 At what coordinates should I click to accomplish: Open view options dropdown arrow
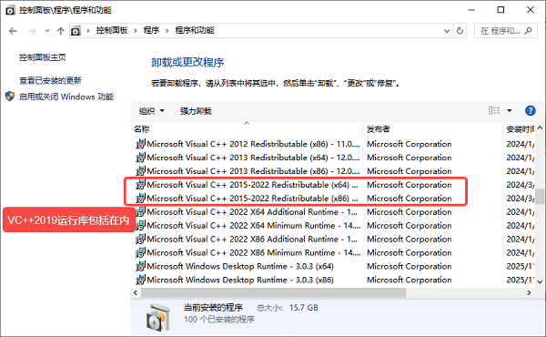click(510, 110)
